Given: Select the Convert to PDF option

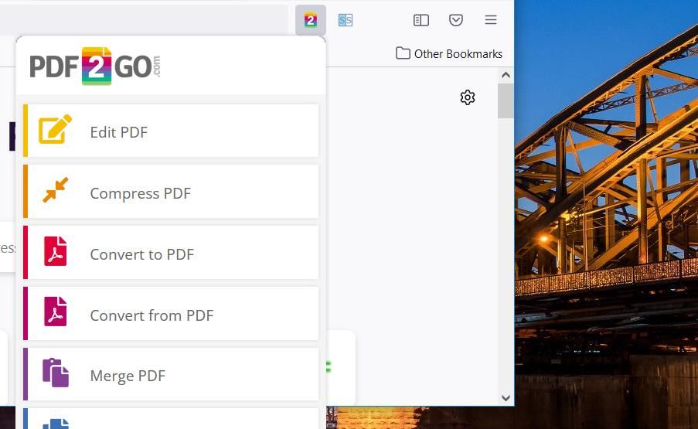Looking at the screenshot, I should coord(171,253).
